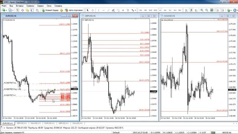Select the active EURUSD,H1 bottom tab
Viewport: 238px width, 134px height.
click(7, 123)
